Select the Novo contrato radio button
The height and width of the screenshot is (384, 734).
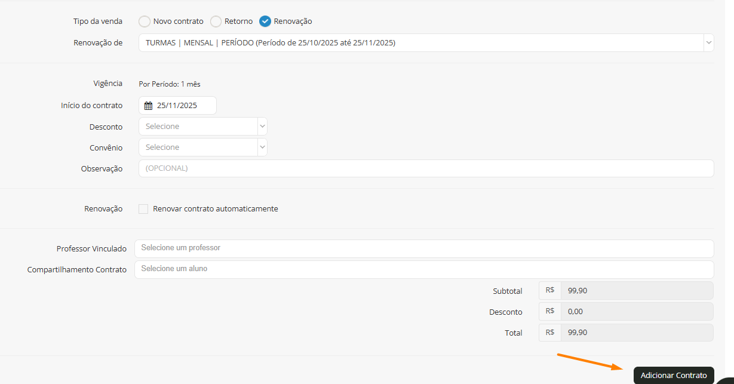pos(145,21)
